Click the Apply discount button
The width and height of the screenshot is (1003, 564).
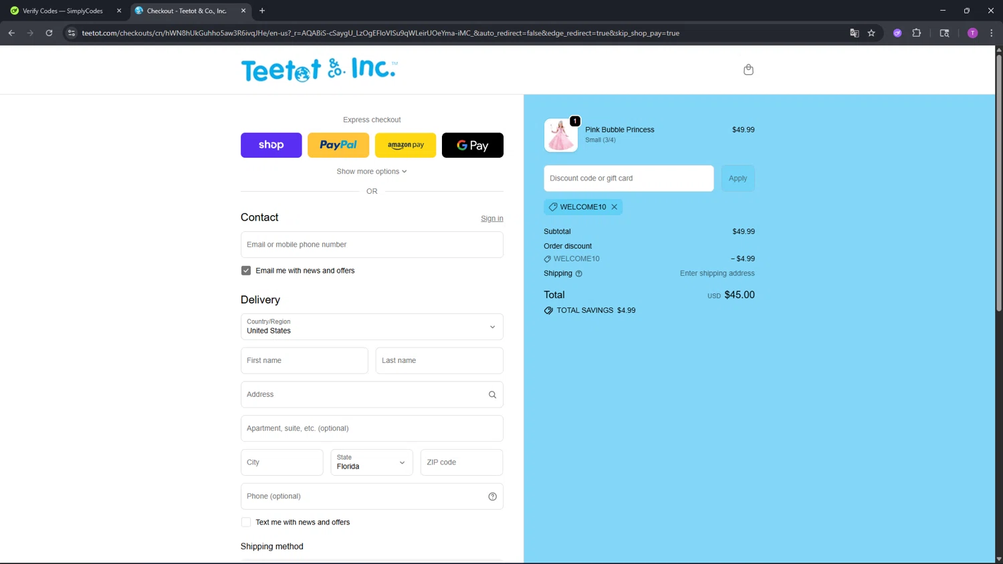pyautogui.click(x=738, y=178)
